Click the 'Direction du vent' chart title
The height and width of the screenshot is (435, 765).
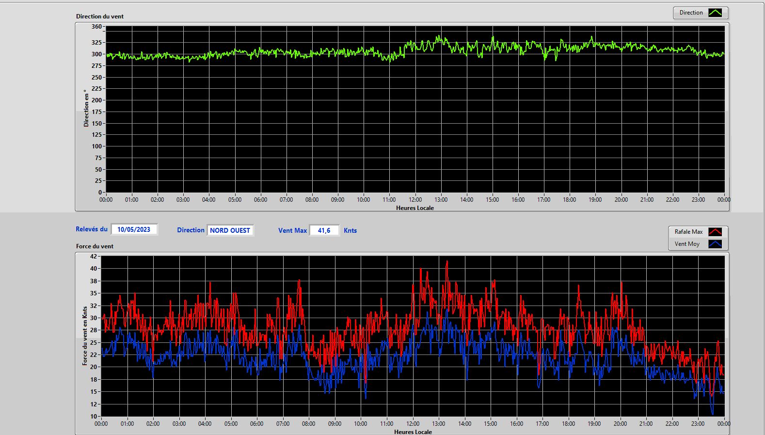tap(100, 16)
